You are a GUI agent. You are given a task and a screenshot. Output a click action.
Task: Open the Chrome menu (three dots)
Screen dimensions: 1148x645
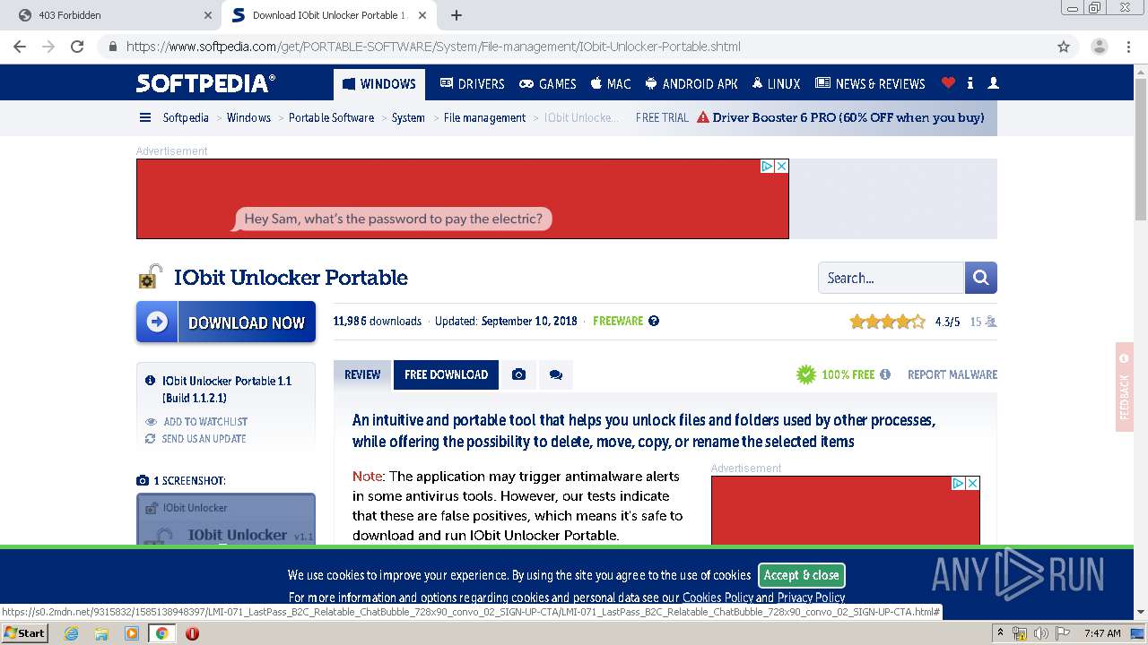coord(1129,47)
